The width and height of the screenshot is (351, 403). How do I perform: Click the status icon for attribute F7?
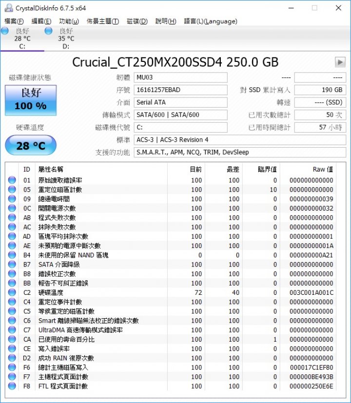12,377
